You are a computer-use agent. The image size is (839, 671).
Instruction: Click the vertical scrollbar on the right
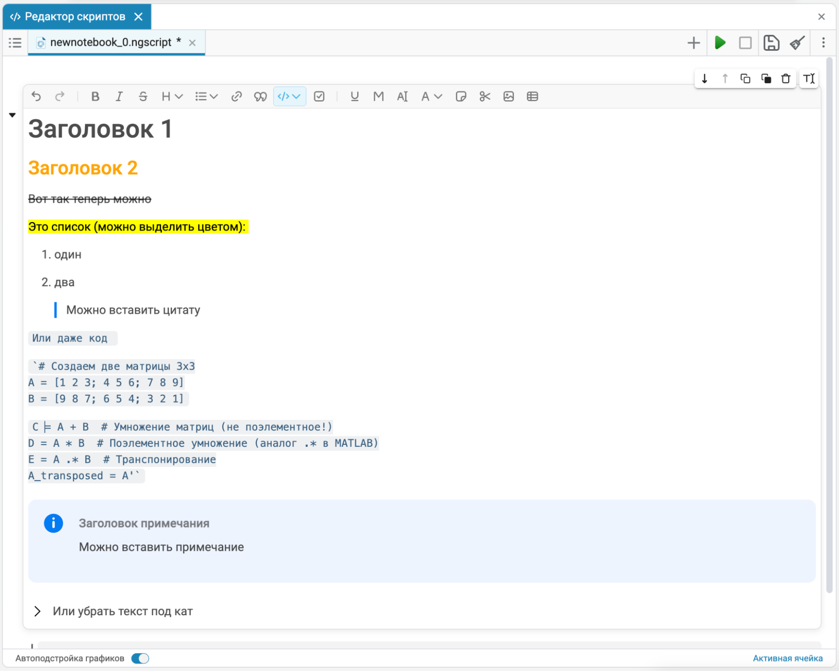point(829,325)
